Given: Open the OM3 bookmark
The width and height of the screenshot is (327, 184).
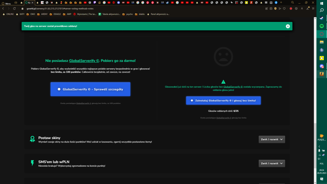Looking at the screenshot, I should pyautogui.click(x=31, y=14).
